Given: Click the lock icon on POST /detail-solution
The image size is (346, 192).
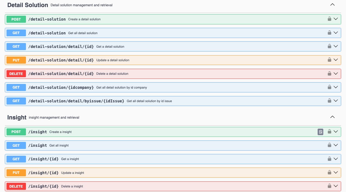Looking at the screenshot, I should (329, 19).
